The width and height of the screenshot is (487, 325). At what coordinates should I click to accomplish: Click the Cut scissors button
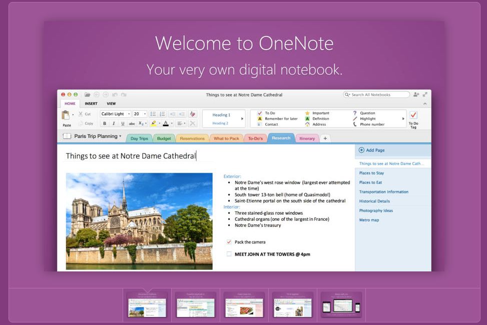(x=85, y=114)
